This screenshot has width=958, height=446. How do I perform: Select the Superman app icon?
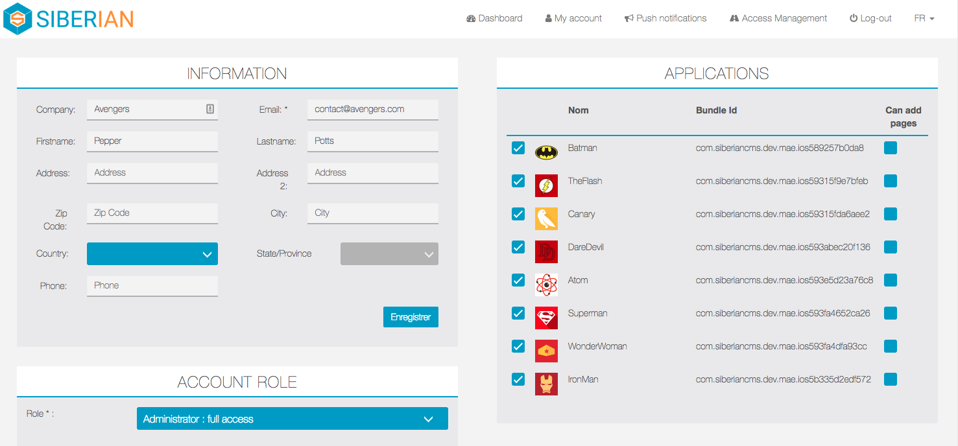[546, 318]
